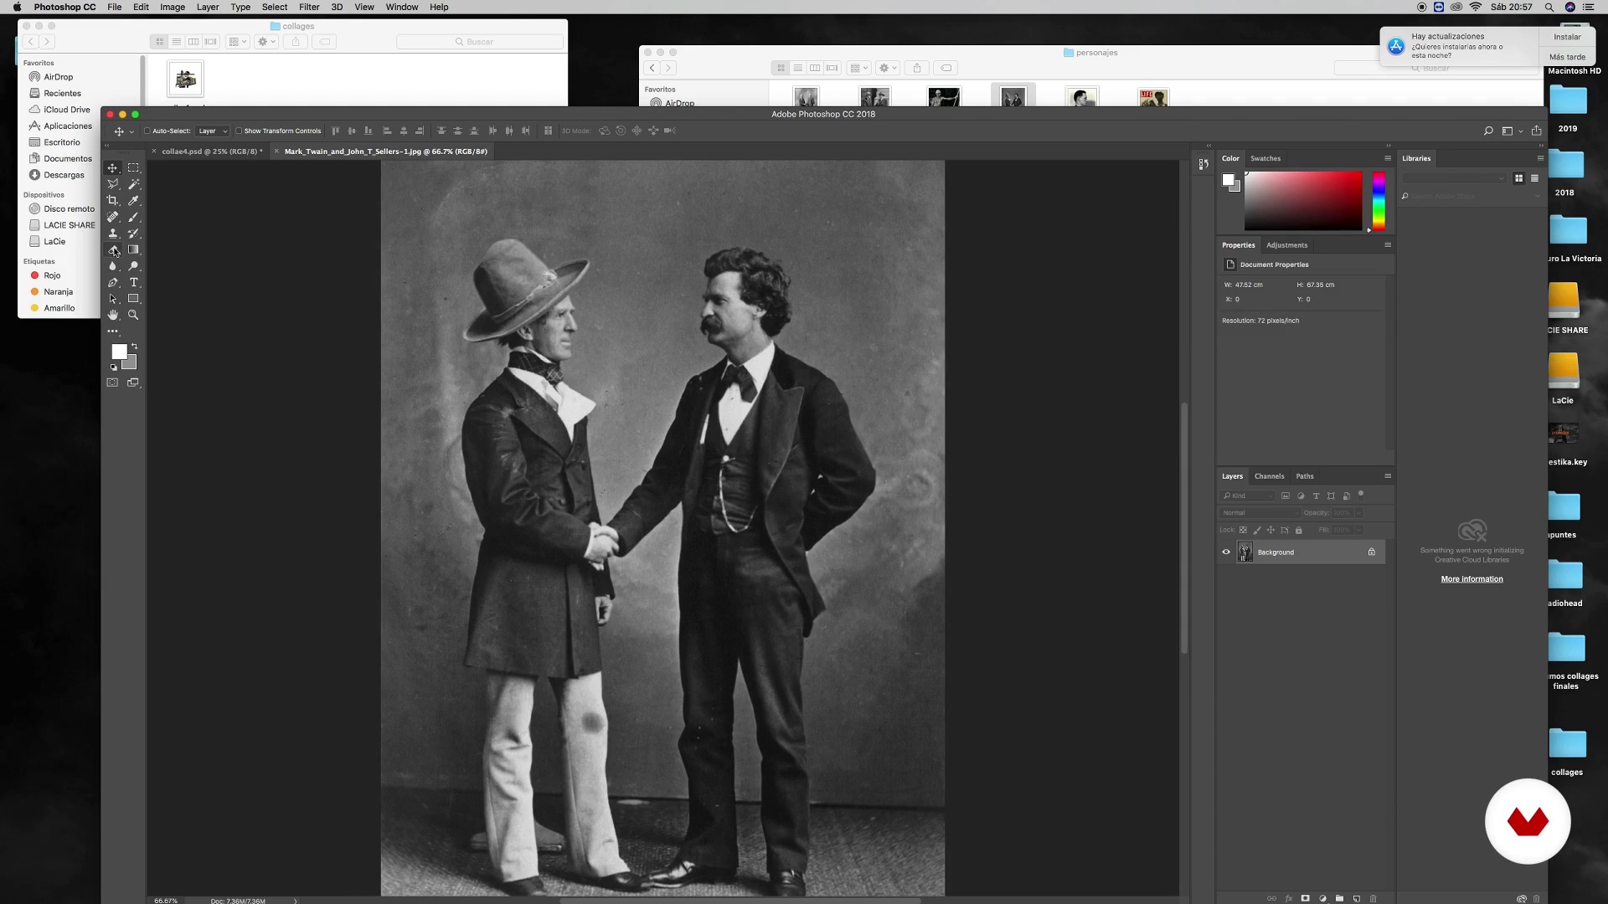Toggle Lock transparent pixels
This screenshot has width=1608, height=904.
[1243, 530]
